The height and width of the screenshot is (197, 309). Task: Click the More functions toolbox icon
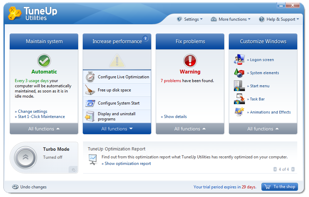point(214,19)
